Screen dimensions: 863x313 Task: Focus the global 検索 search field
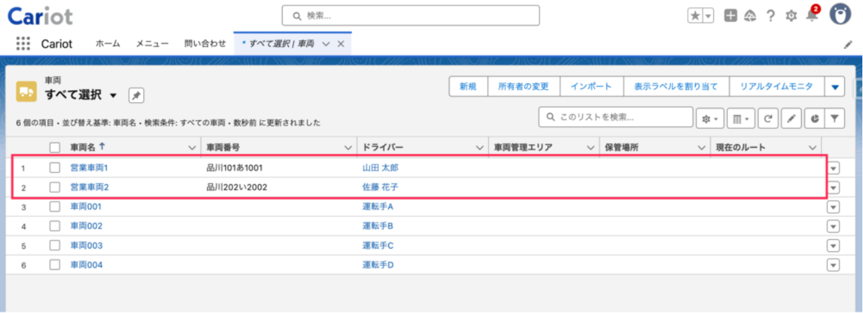[x=410, y=15]
